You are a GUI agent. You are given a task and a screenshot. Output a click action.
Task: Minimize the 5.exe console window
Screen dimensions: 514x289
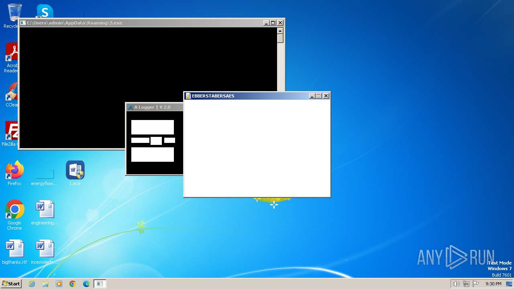point(266,23)
